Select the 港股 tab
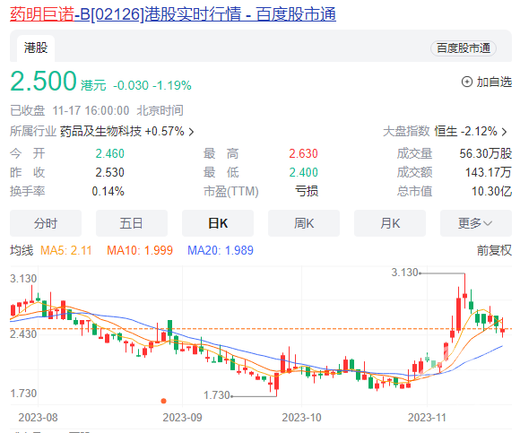Screen dimensions: 520x433 (x=36, y=48)
